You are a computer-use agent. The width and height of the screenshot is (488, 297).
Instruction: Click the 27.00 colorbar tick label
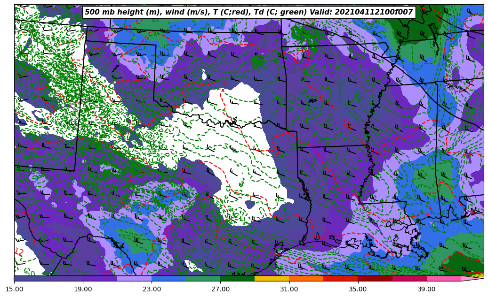pos(220,289)
